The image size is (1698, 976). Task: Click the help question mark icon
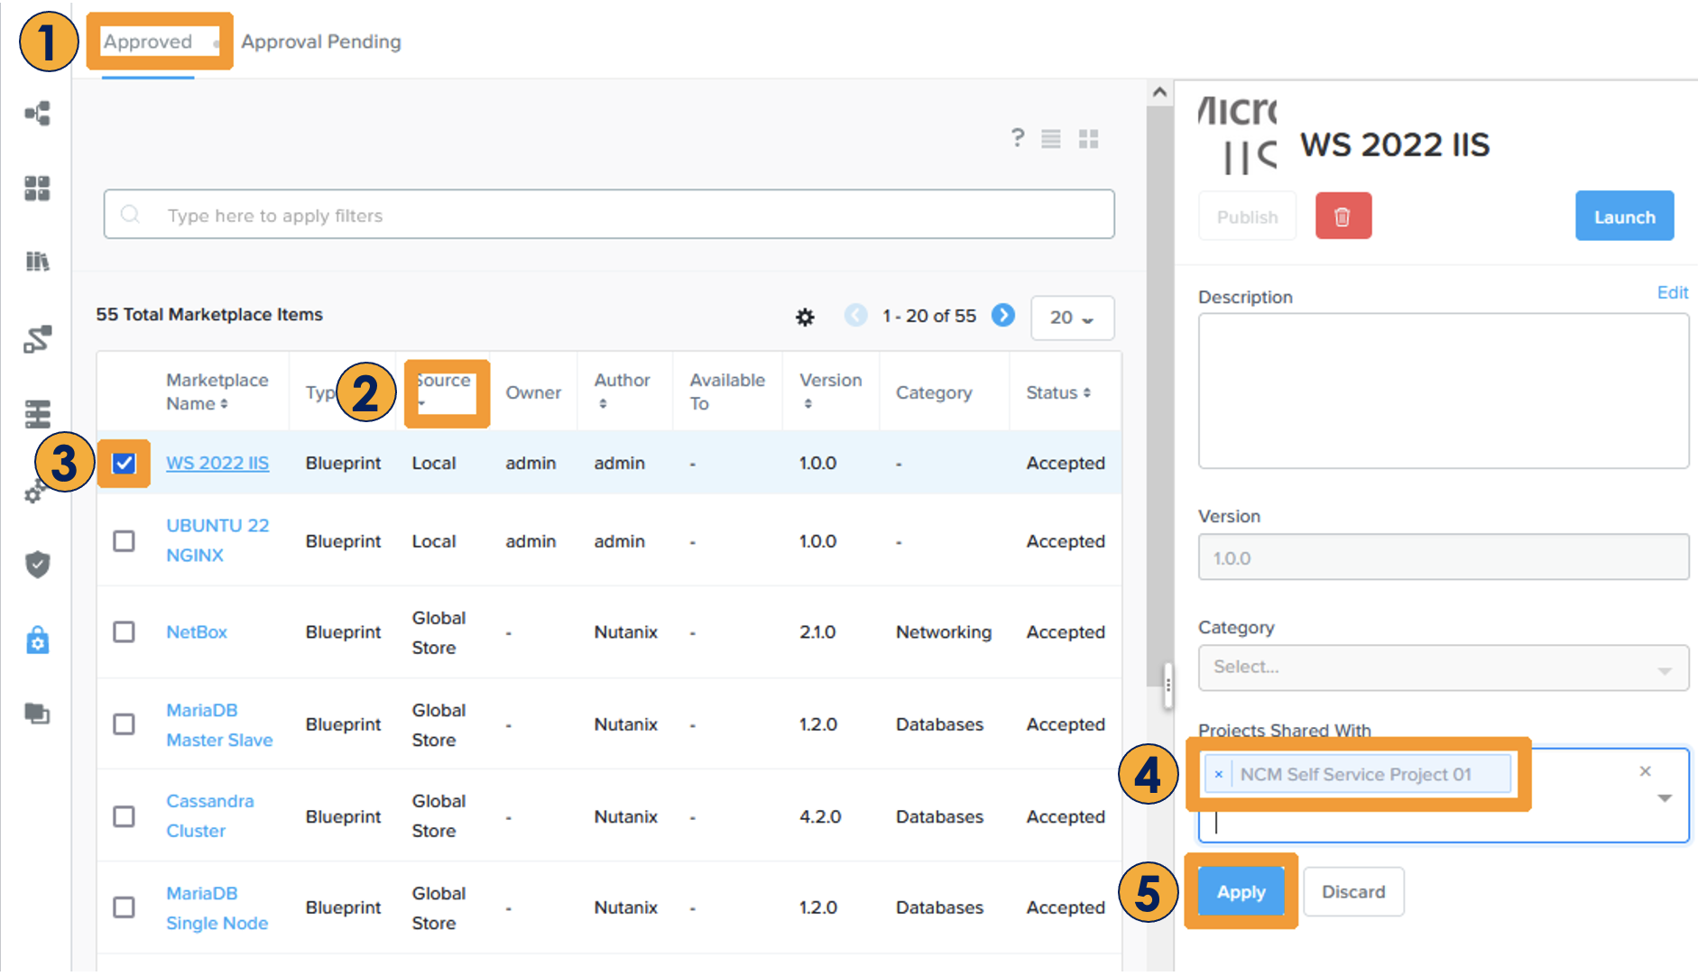1018,138
